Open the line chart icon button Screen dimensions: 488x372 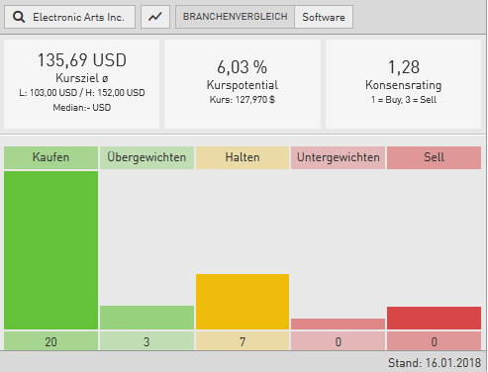click(x=155, y=17)
